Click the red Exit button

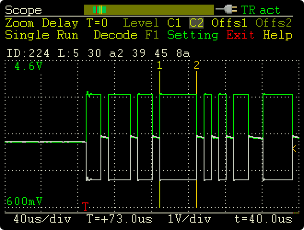point(240,35)
